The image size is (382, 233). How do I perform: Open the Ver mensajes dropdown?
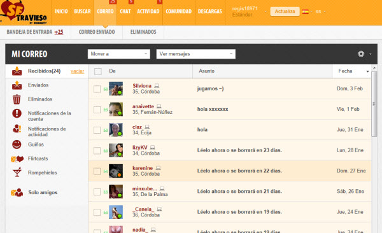(196, 54)
